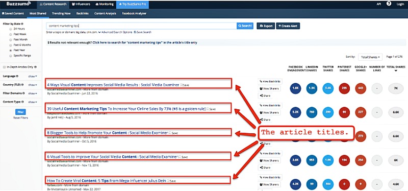This screenshot has height=191, width=408.
Task: Save the '4 Ways Visual Content' article
Action: click(x=185, y=85)
